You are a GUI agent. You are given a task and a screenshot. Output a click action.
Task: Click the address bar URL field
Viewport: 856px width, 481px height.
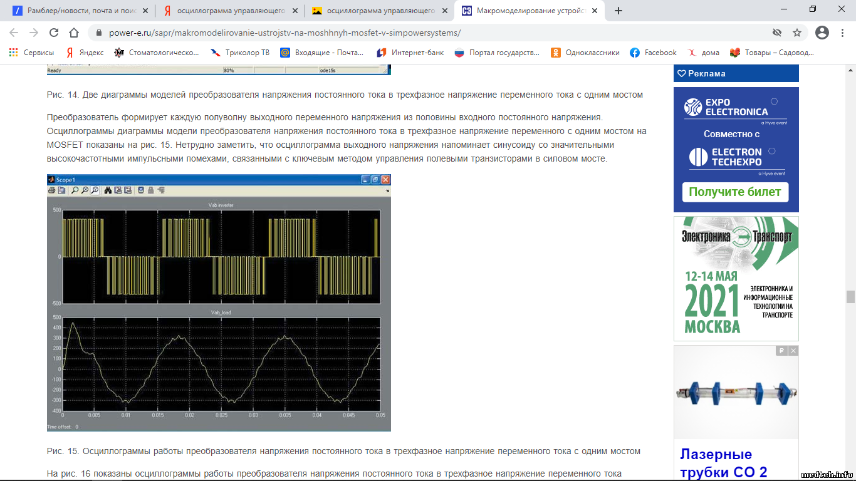426,33
